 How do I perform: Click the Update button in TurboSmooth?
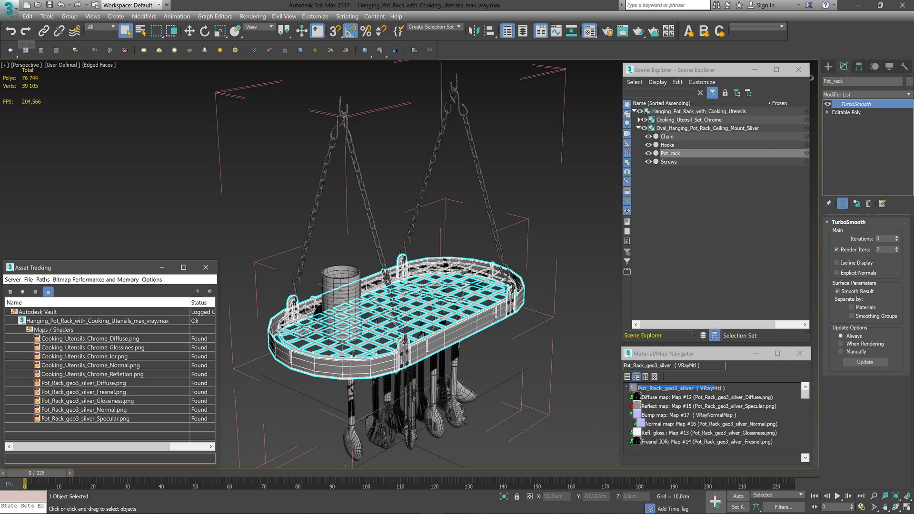pyautogui.click(x=865, y=362)
